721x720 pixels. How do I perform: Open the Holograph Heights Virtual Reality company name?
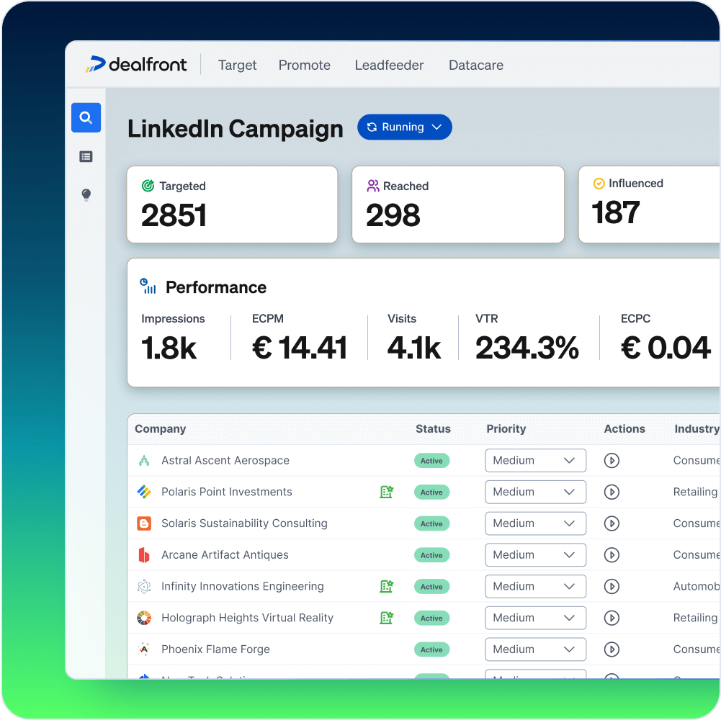(x=247, y=618)
